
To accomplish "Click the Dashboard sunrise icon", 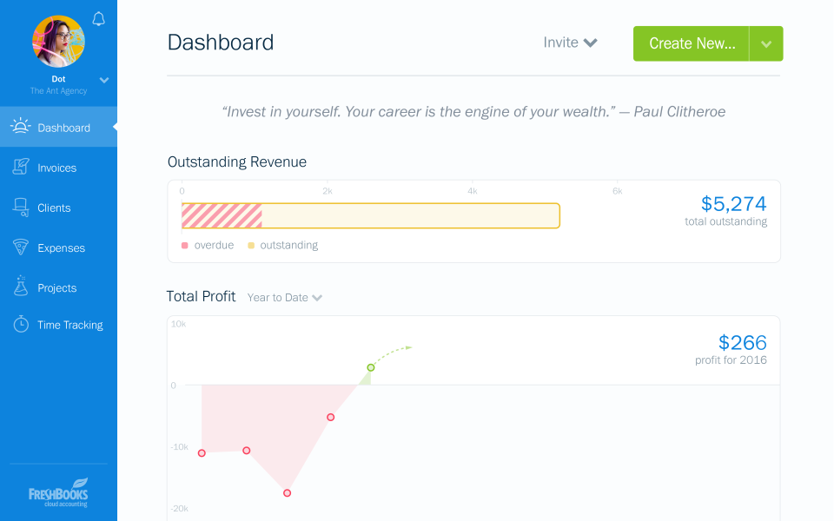I will (20, 126).
